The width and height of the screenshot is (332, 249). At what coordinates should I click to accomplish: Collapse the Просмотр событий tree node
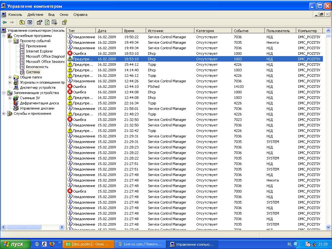click(x=10, y=41)
